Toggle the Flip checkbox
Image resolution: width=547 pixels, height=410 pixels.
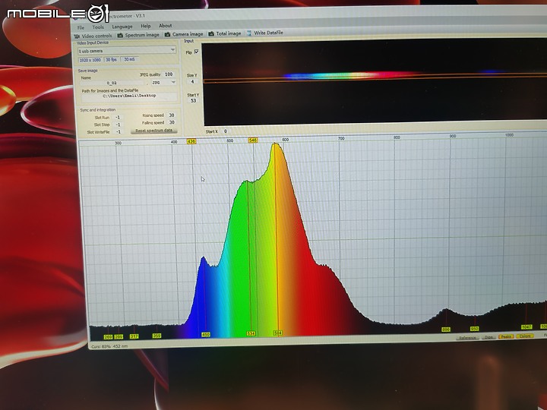[x=197, y=52]
